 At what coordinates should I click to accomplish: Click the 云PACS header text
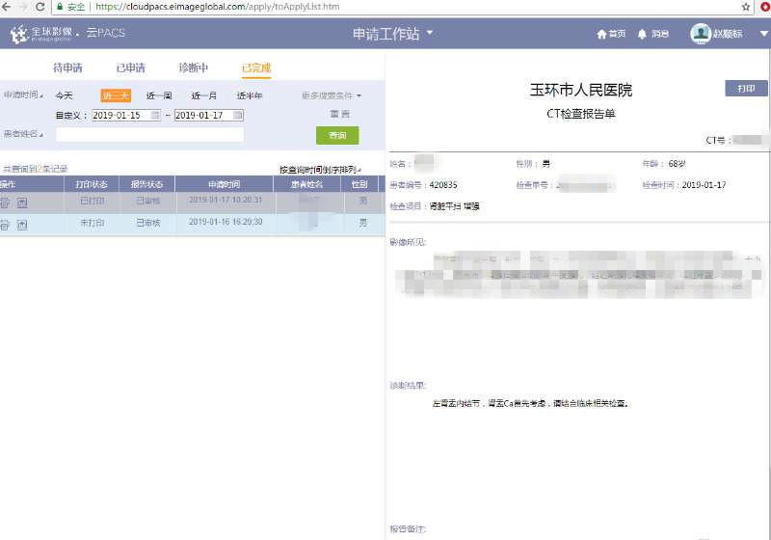pos(106,33)
